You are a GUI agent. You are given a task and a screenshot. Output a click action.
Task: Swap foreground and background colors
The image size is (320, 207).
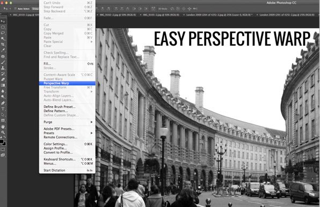pos(5,137)
